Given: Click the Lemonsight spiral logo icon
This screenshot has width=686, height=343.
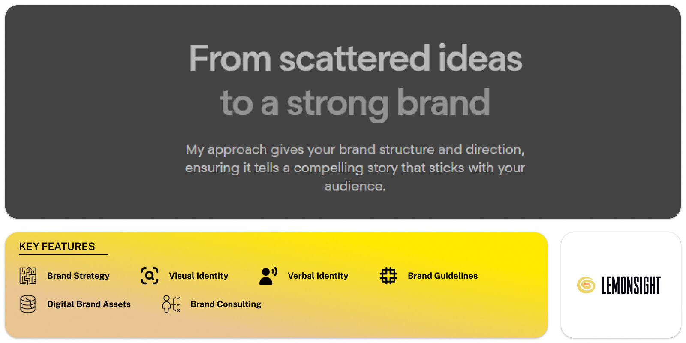Looking at the screenshot, I should click(586, 285).
